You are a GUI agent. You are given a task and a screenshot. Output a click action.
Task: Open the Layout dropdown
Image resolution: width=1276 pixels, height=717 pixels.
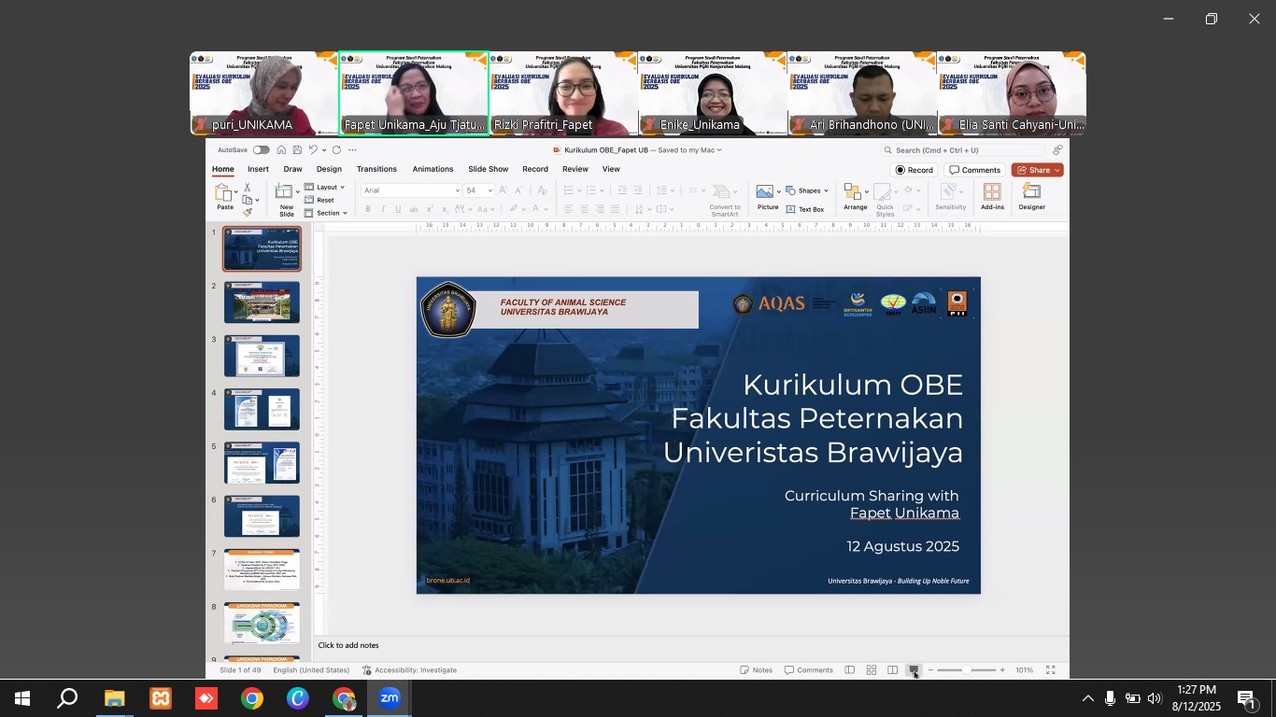(x=324, y=188)
